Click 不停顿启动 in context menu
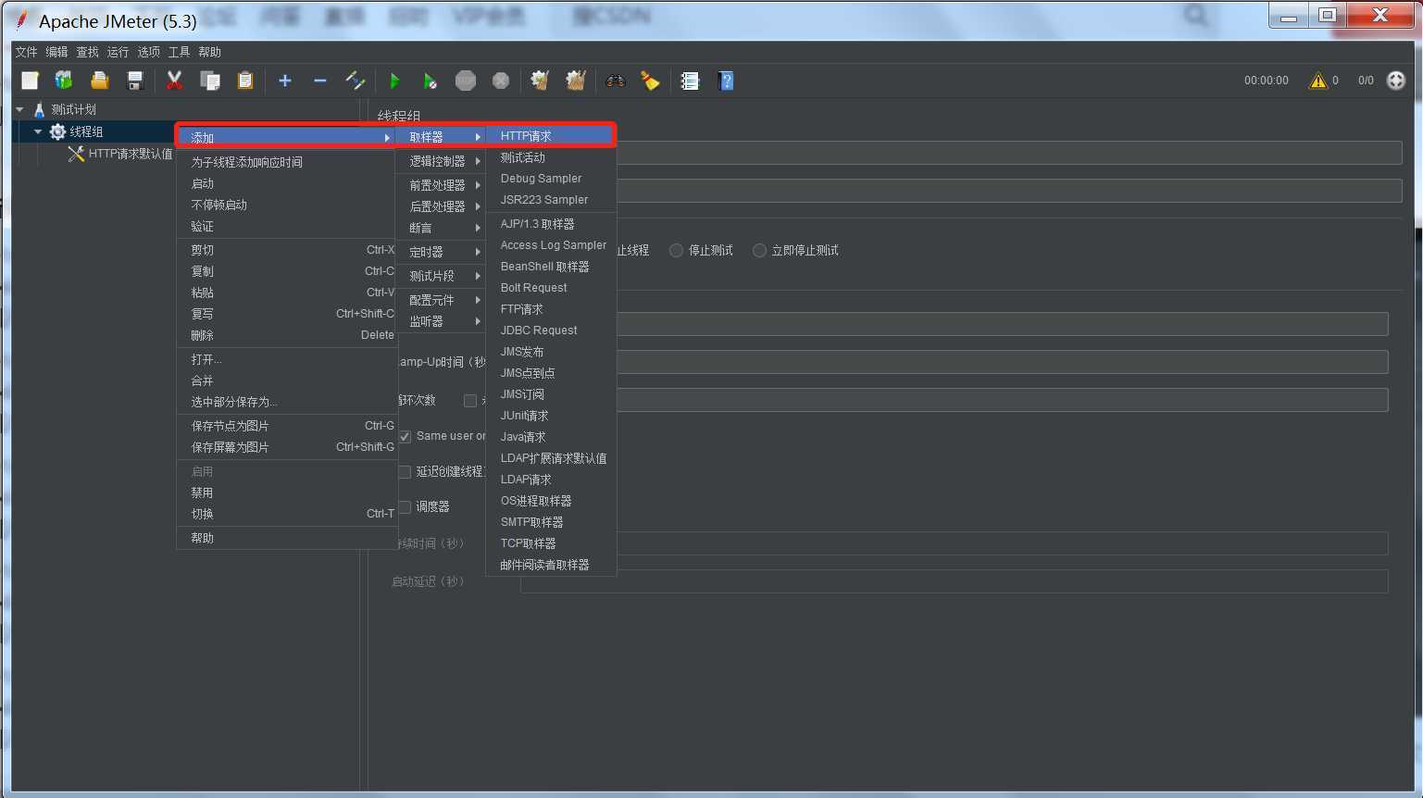This screenshot has height=798, width=1423. [x=287, y=205]
